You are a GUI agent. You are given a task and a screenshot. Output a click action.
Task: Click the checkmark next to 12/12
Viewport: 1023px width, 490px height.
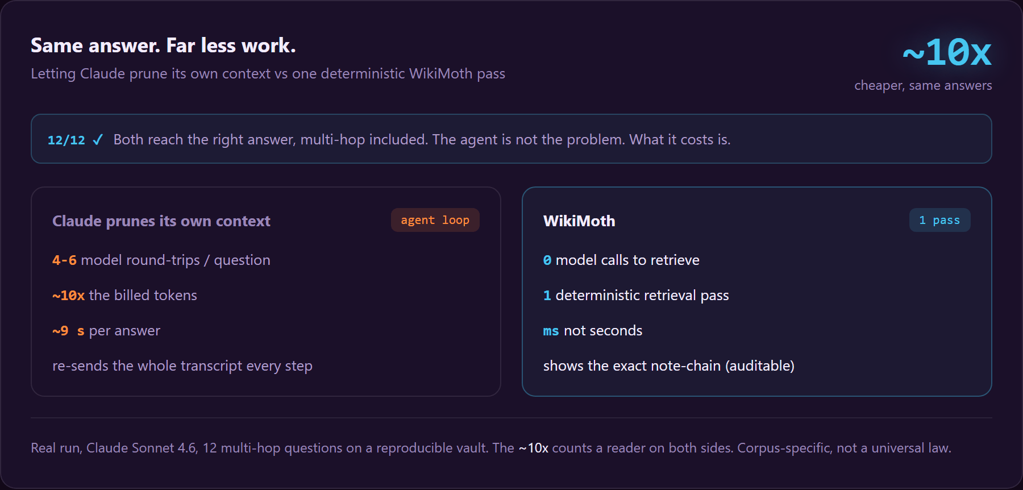[98, 139]
